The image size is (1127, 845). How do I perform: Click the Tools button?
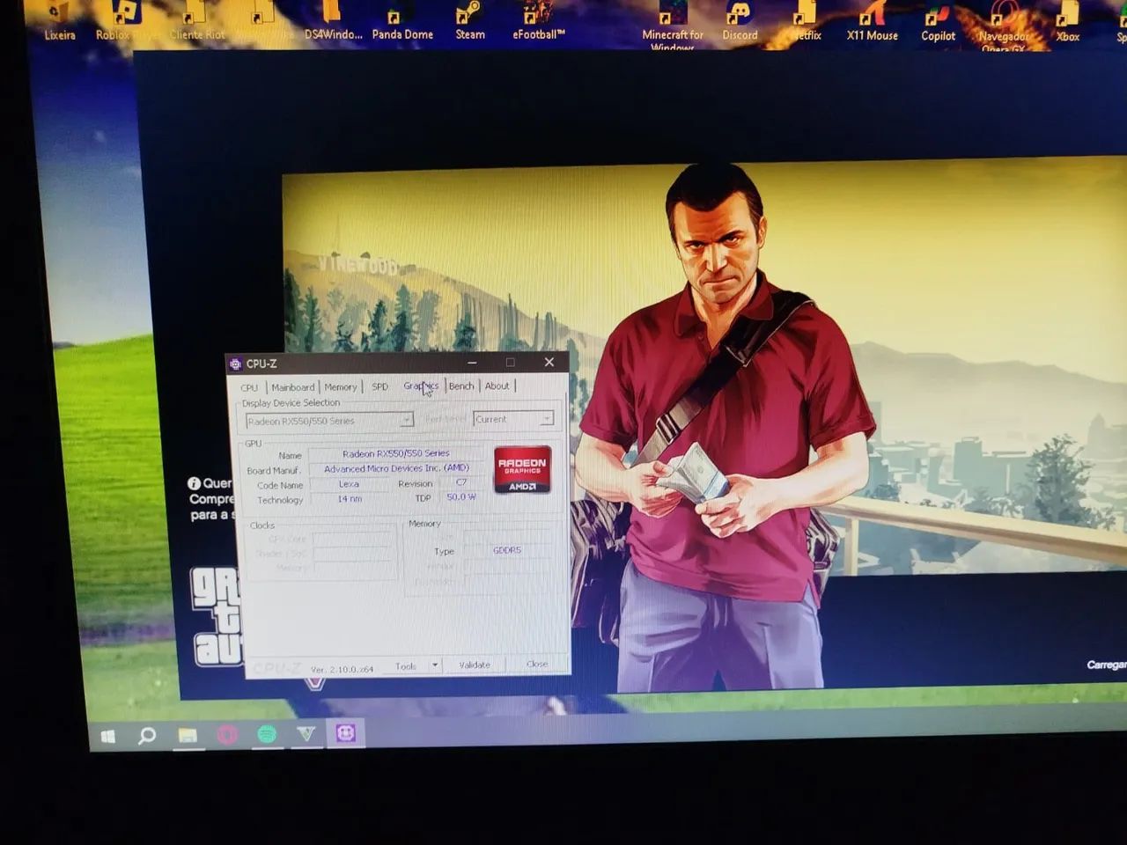click(406, 666)
